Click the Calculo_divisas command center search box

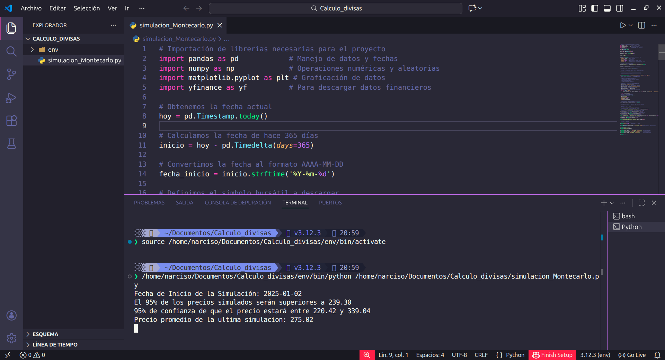pos(335,8)
